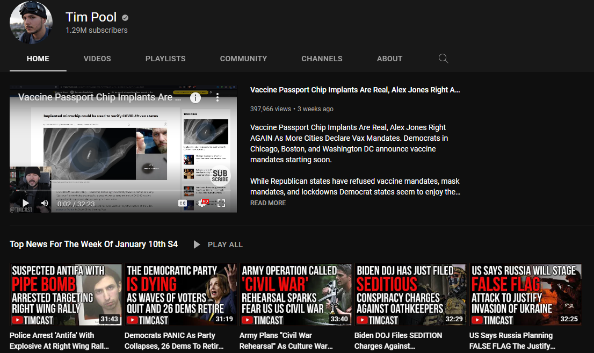Toggle closed captions on the player
This screenshot has height=353, width=594.
click(x=183, y=203)
